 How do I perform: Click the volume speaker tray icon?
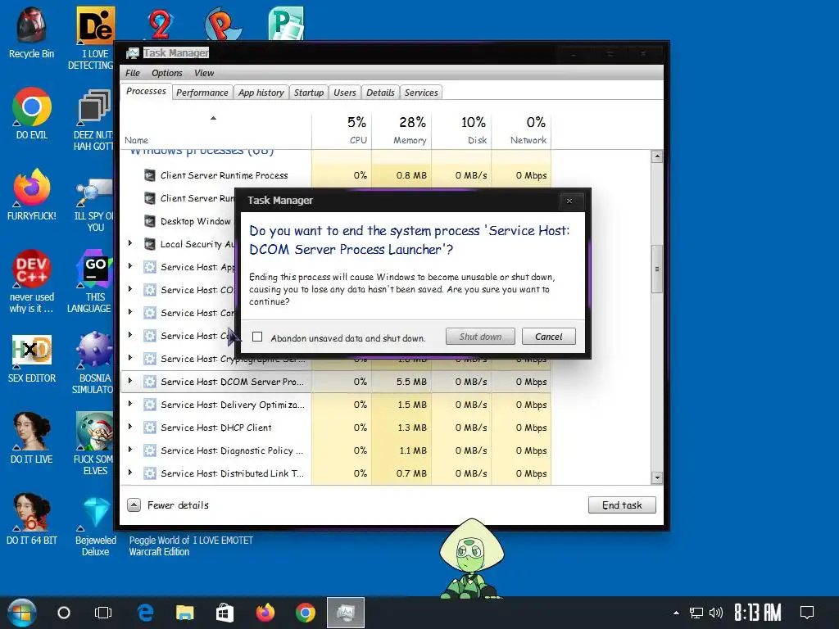tap(715, 613)
